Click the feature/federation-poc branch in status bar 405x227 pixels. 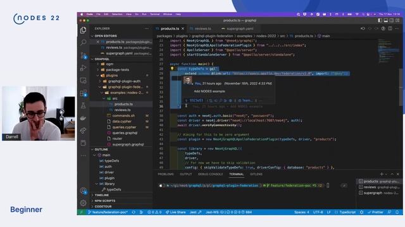click(x=108, y=212)
